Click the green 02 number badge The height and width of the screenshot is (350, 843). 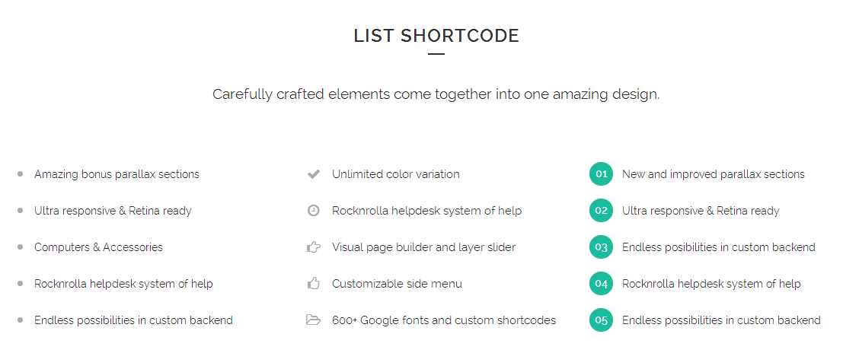point(601,211)
